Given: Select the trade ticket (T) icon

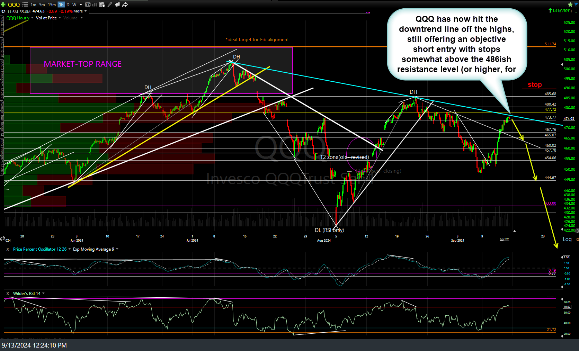Looking at the screenshot, I should click(88, 4).
